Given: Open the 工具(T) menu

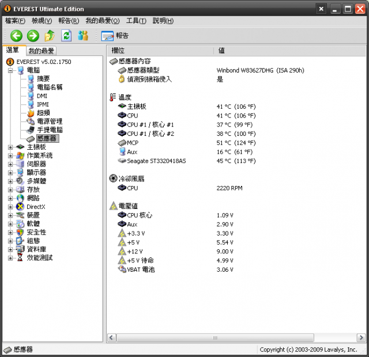Looking at the screenshot, I should tap(136, 21).
